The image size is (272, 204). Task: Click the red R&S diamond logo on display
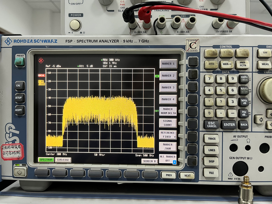(41, 61)
